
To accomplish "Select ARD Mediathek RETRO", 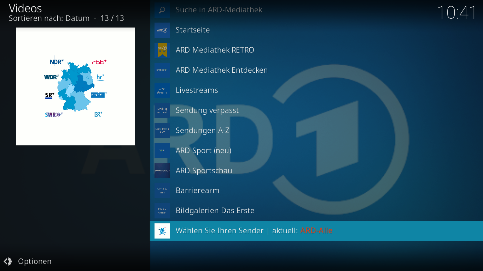I will point(316,50).
